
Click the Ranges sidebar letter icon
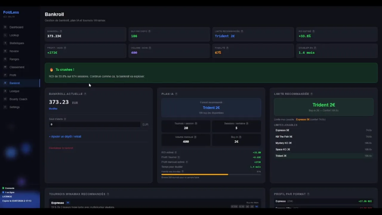5,59
